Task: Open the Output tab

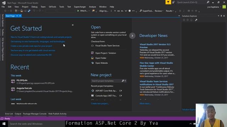Action: pyautogui.click(x=18, y=114)
